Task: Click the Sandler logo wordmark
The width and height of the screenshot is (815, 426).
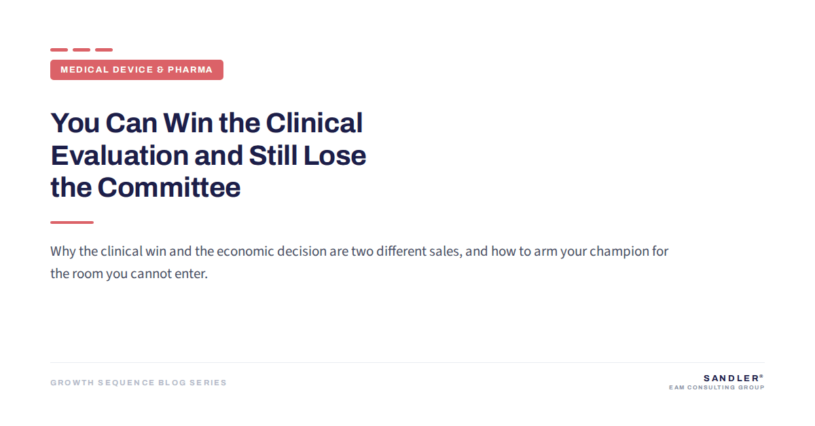Action: [x=731, y=378]
